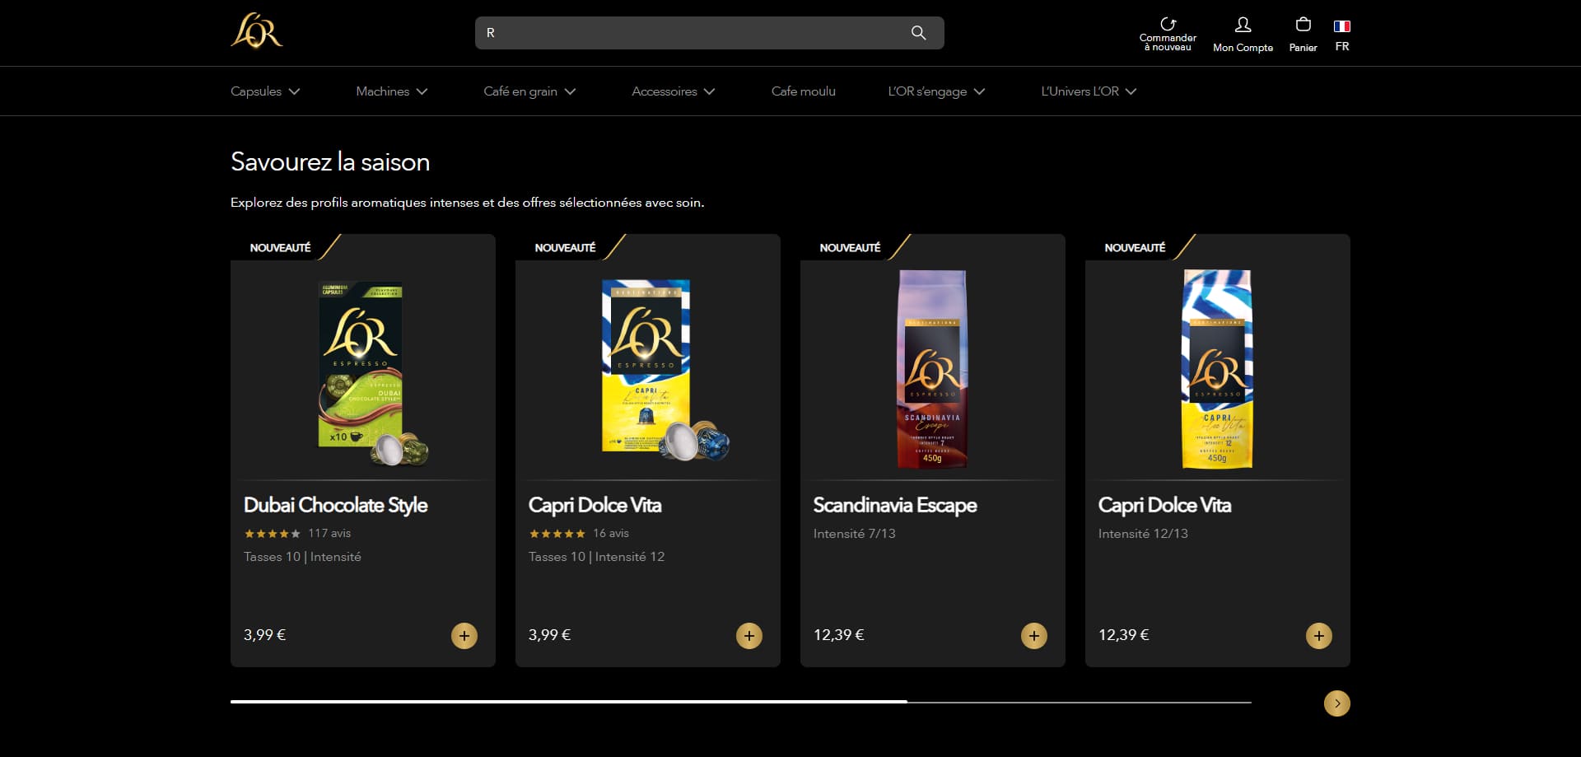Expand the Café en grain menu
Screen dimensions: 1581x757
529,91
